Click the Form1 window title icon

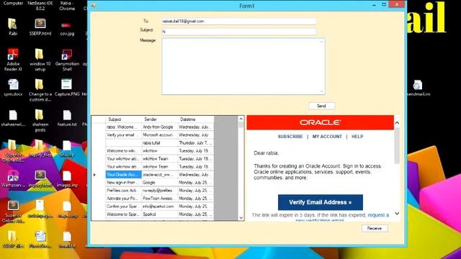coord(94,6)
